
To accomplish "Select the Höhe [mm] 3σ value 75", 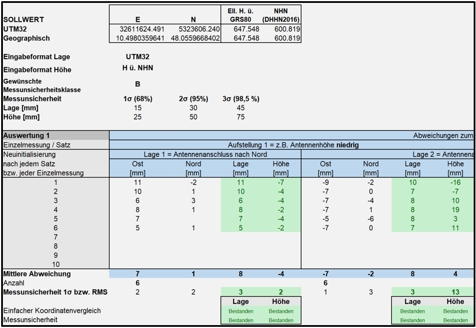I will pyautogui.click(x=241, y=117).
